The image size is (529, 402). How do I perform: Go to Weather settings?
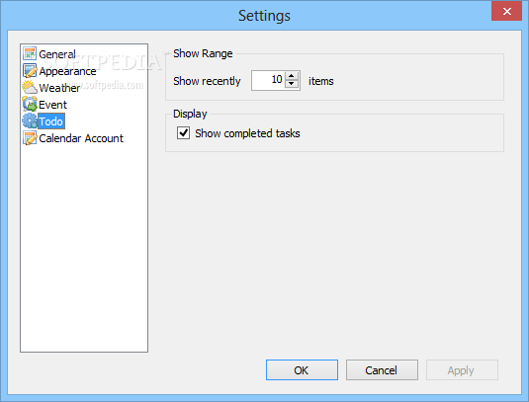click(59, 88)
